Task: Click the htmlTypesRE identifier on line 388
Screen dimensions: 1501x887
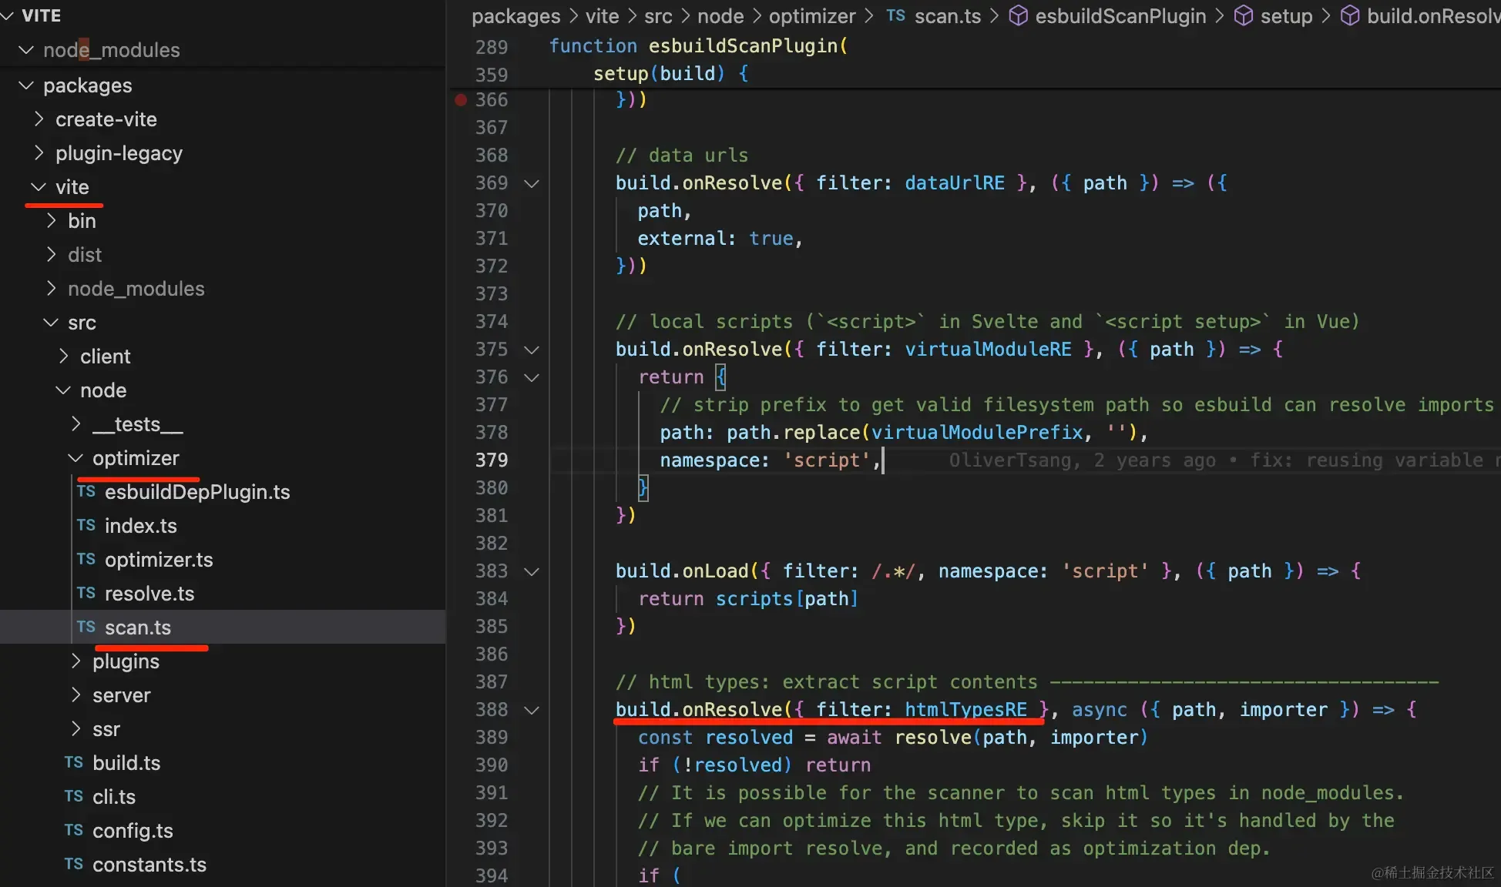Action: click(965, 710)
